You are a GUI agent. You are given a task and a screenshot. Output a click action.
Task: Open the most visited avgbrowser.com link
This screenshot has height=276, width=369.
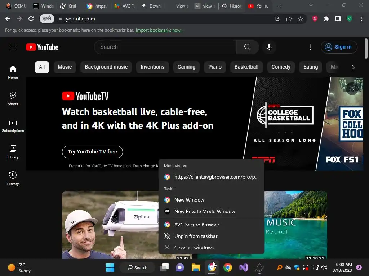pos(211,177)
